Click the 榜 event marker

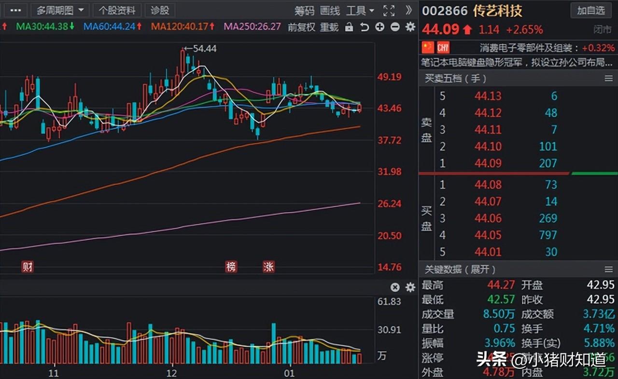point(231,266)
